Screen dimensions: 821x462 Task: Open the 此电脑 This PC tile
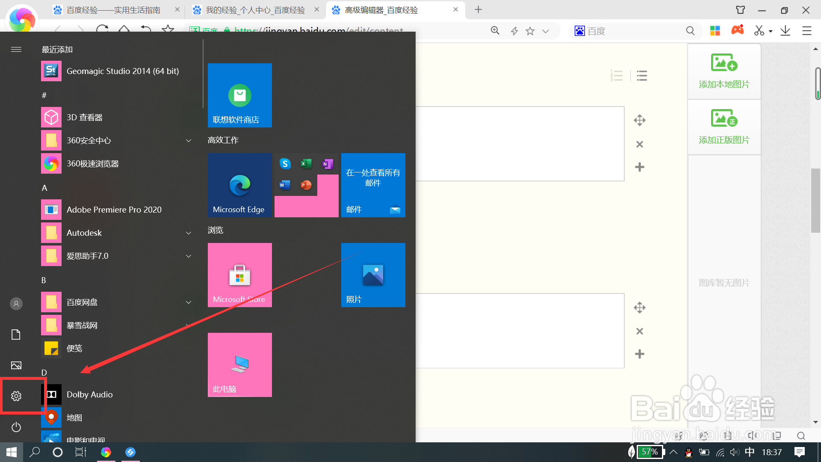(x=239, y=364)
